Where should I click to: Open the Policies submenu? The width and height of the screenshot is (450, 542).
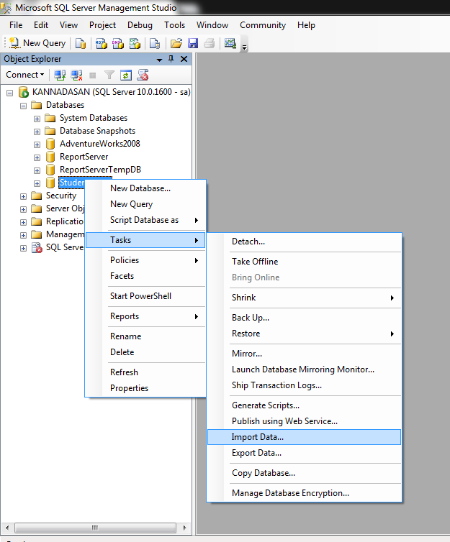tap(145, 260)
